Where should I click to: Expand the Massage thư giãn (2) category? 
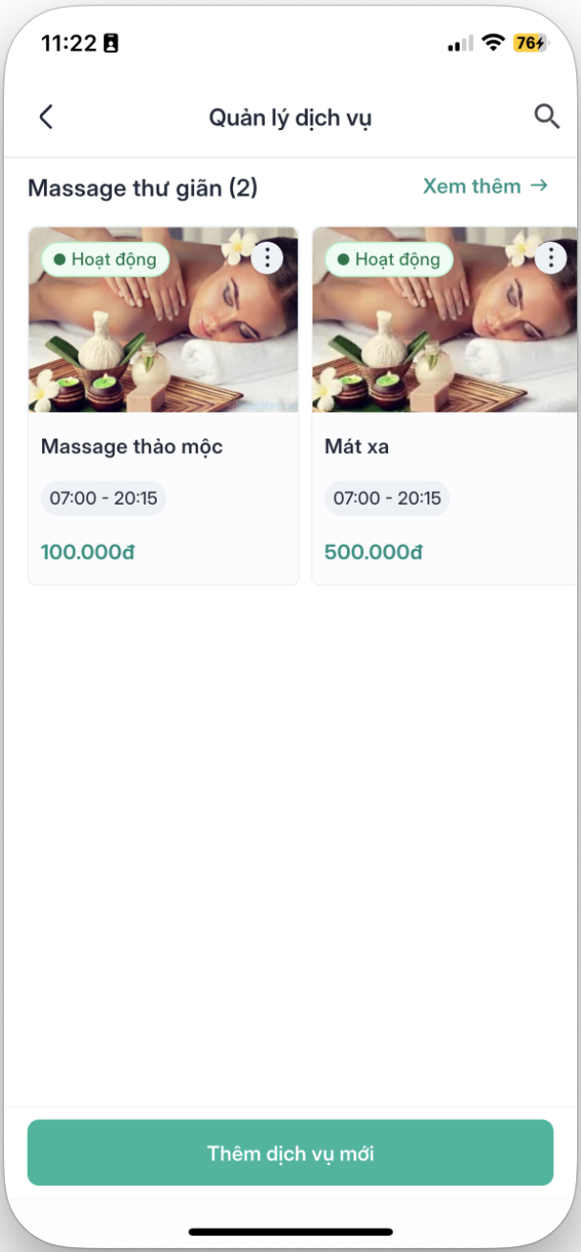point(142,187)
